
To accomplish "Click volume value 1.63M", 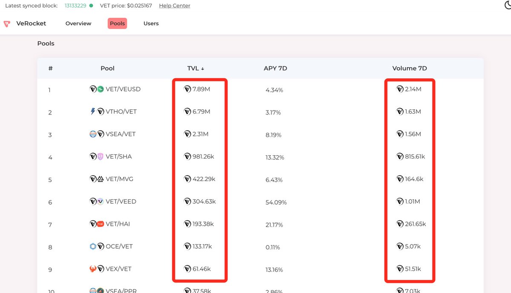I will 413,111.
